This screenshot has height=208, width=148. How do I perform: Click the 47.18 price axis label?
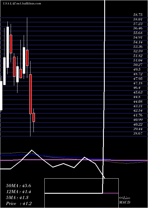pyautogui.click(x=138, y=83)
